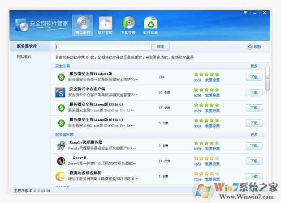
Task: Click star rating of Serv-U
Action: click(207, 158)
